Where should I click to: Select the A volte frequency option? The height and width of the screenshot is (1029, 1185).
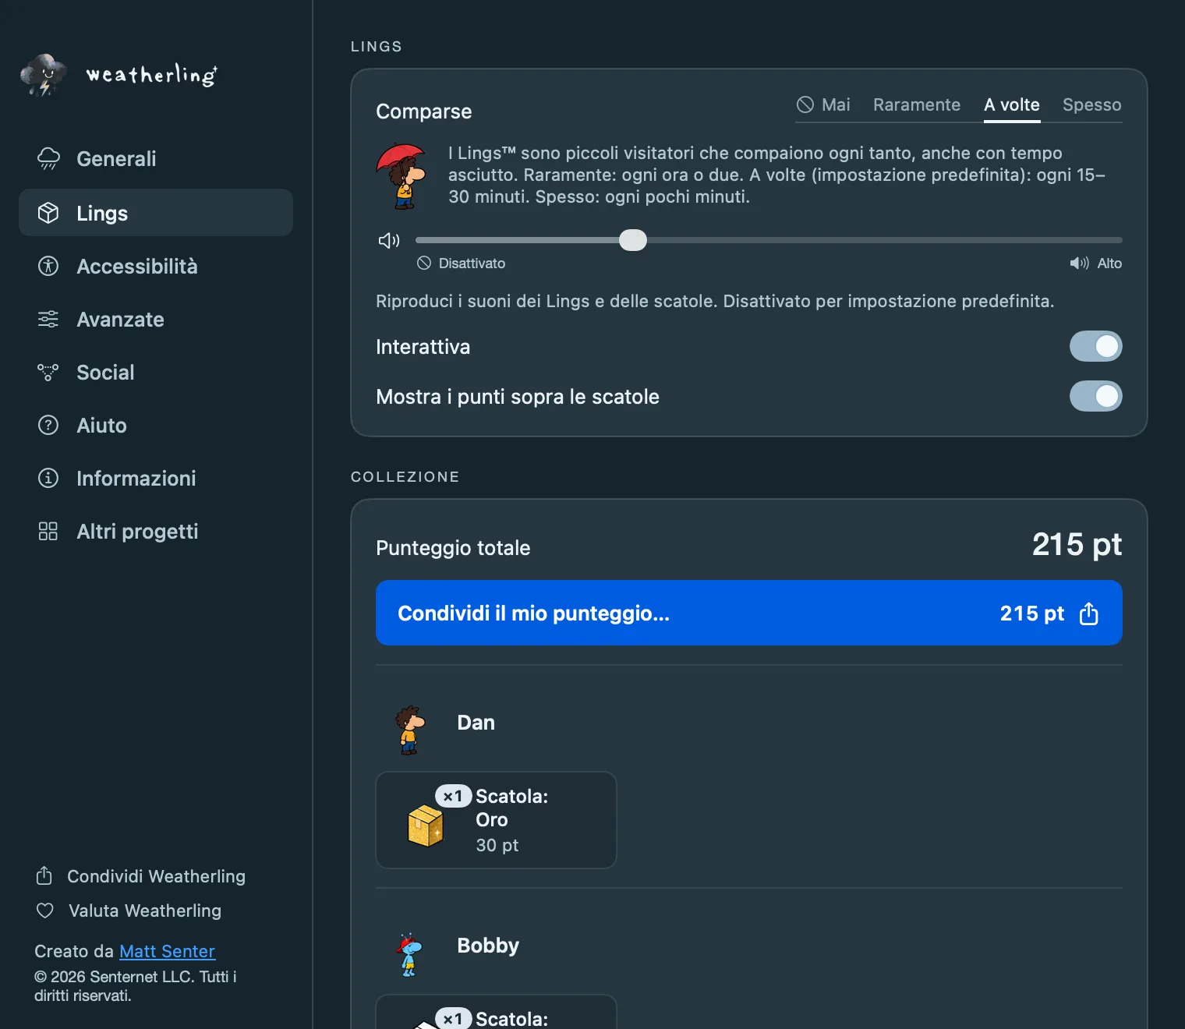pyautogui.click(x=1012, y=104)
